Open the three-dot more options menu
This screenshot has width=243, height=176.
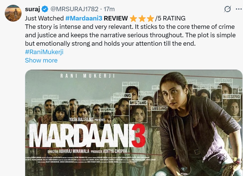(239, 9)
